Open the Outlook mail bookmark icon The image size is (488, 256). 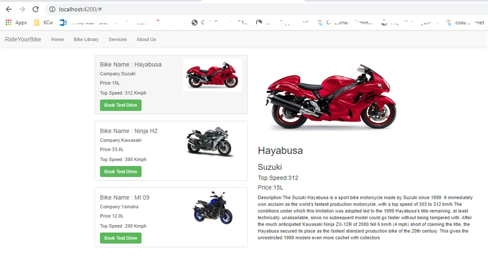click(63, 22)
